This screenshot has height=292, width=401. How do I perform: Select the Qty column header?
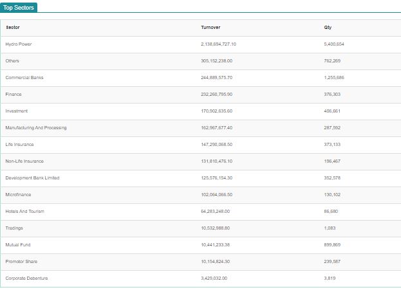pyautogui.click(x=328, y=28)
